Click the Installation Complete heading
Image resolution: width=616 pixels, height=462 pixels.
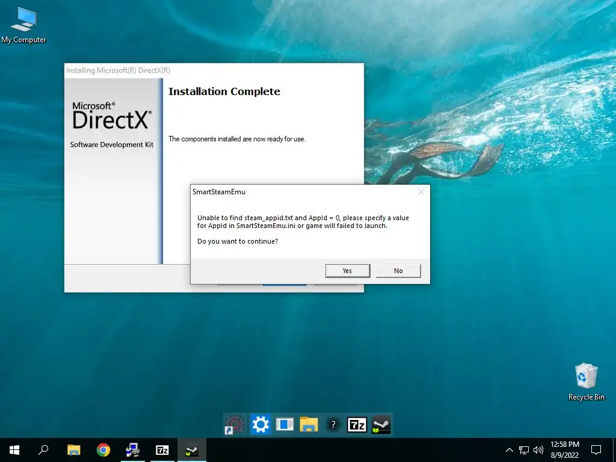click(x=224, y=91)
